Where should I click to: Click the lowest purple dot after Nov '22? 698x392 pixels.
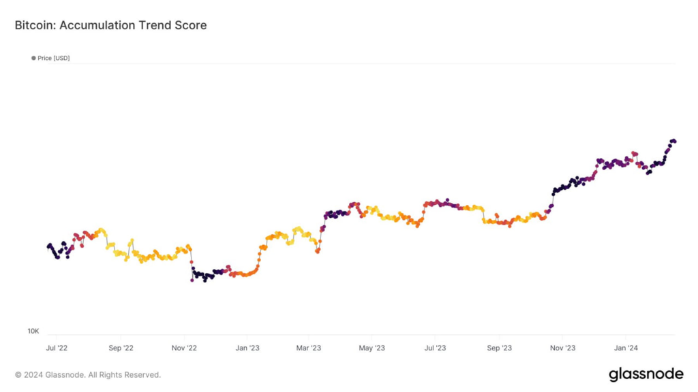click(x=192, y=280)
